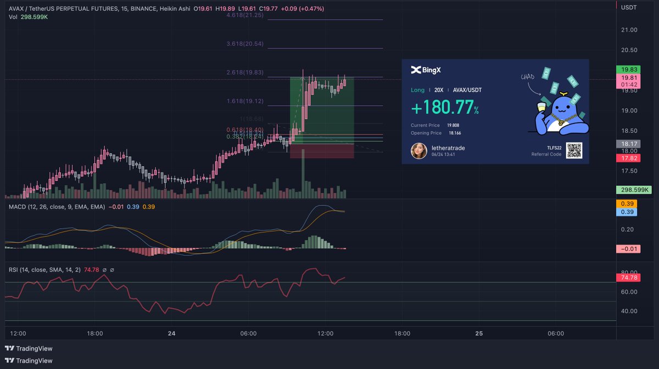Select the 4.618(21.25) Fibonacci level label
This screenshot has width=659, height=369.
(245, 15)
